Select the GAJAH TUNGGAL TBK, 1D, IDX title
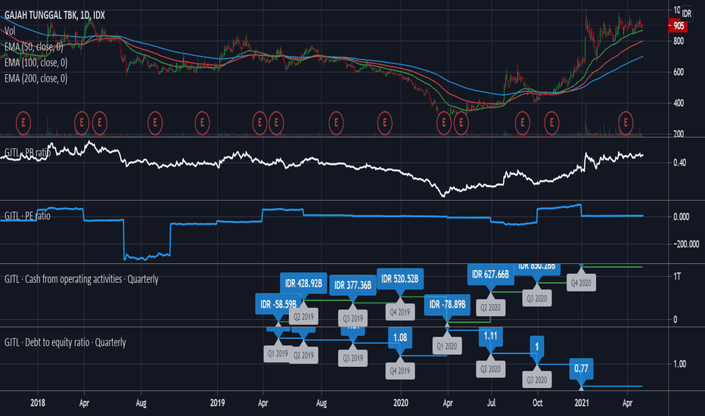 [54, 15]
